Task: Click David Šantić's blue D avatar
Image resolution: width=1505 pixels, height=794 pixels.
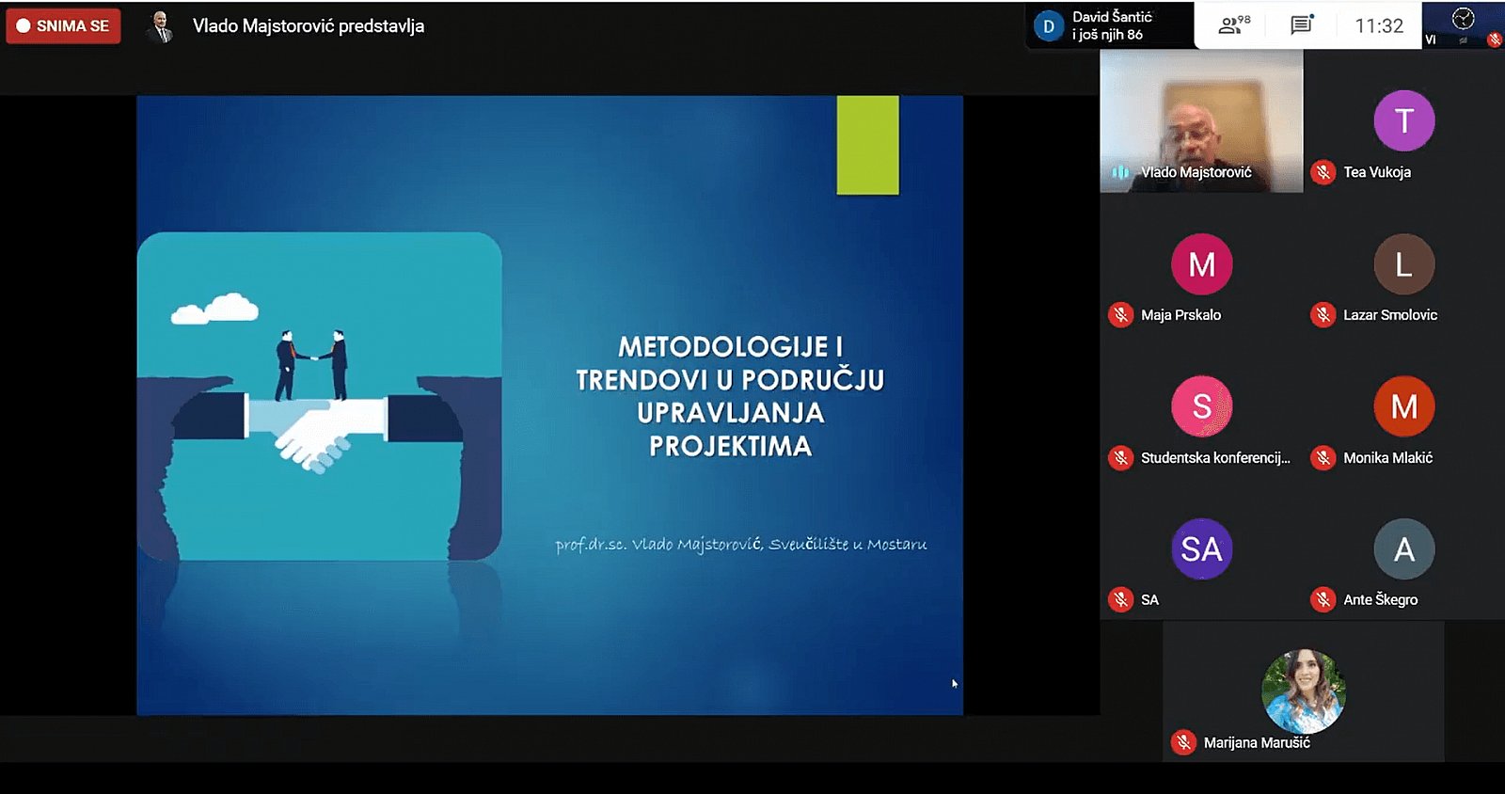Action: tap(1048, 26)
